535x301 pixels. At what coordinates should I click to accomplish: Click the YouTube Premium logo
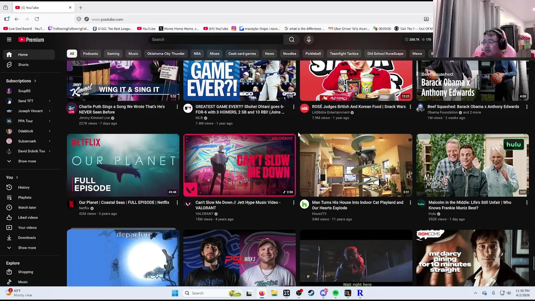click(x=31, y=39)
